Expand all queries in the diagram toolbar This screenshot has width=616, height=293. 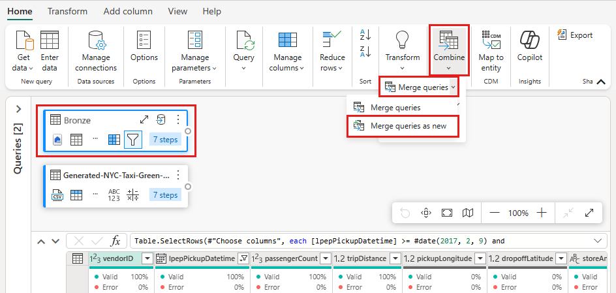(589, 213)
